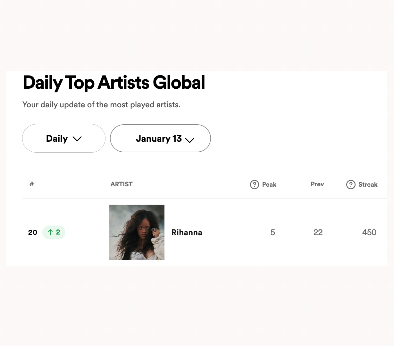
Task: Click the chevron beside January 13
Action: (x=190, y=140)
